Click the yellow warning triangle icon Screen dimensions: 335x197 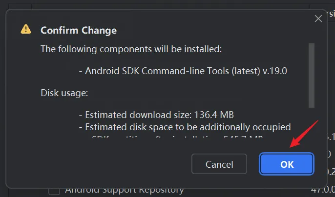click(26, 29)
